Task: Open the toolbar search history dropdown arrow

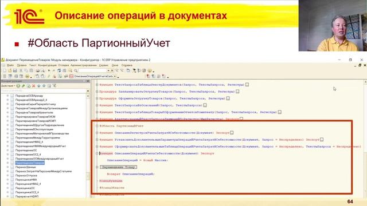Action: [108, 70]
